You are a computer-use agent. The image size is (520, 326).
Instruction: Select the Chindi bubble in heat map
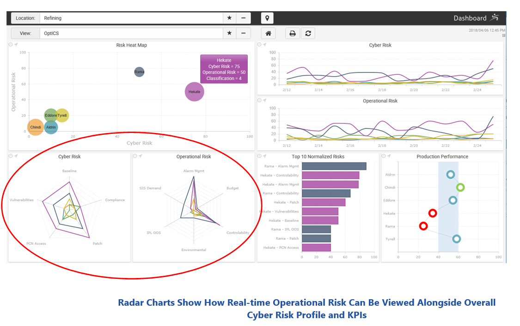click(36, 127)
